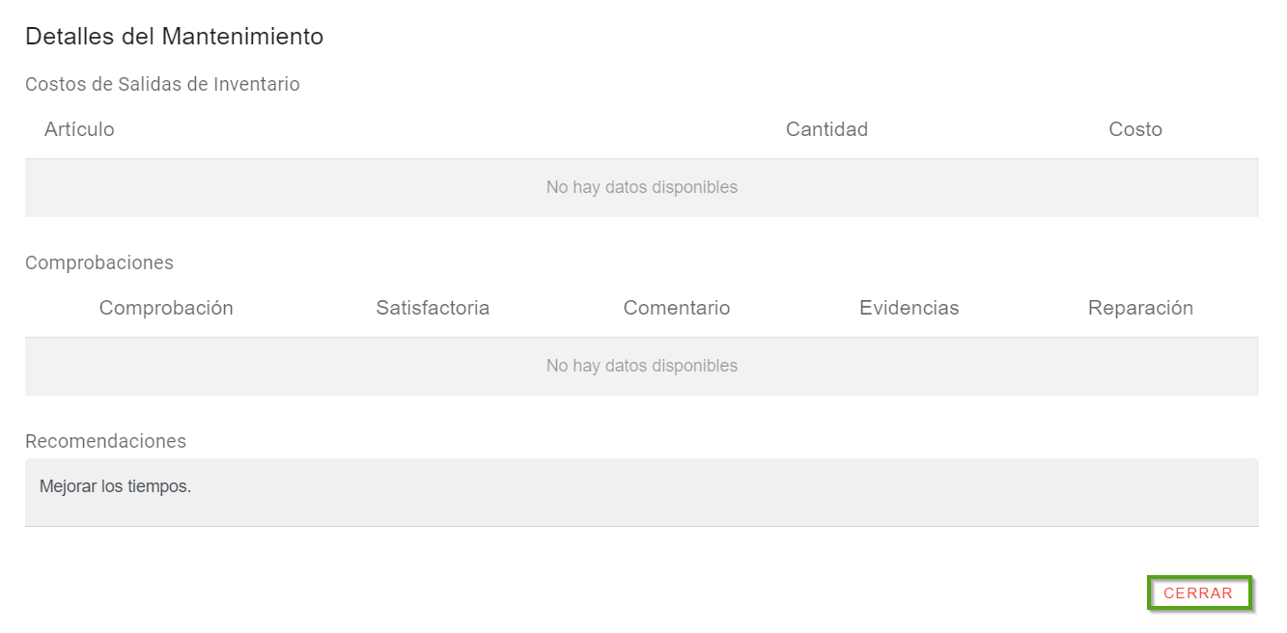Select the Reparación column header
The image size is (1287, 633).
point(1140,308)
